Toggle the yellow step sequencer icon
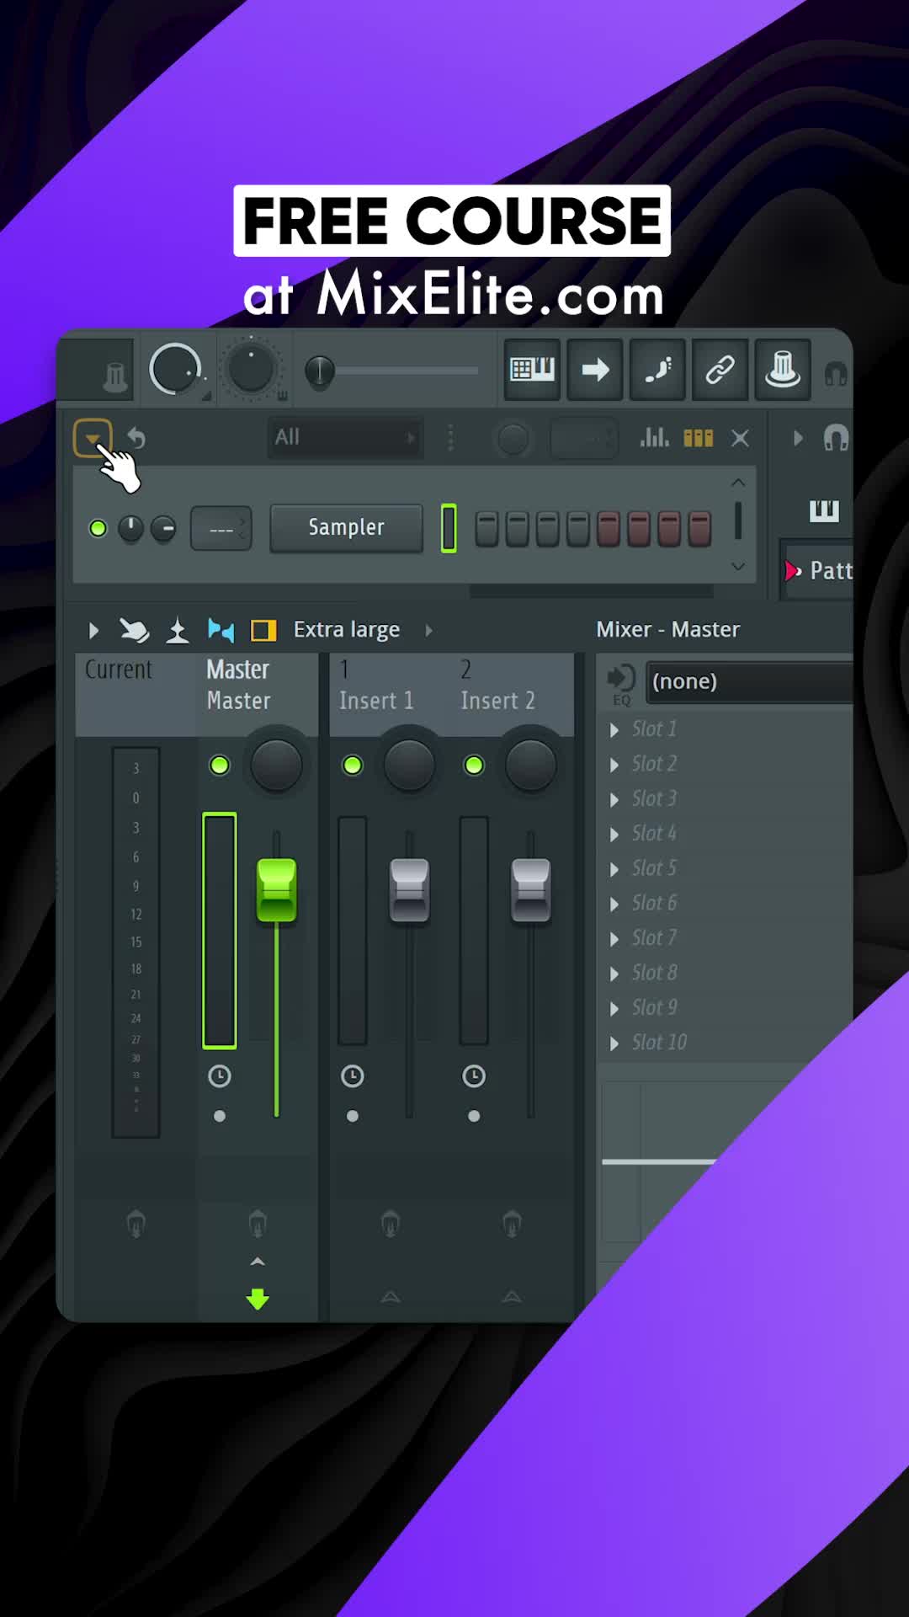 pos(699,438)
